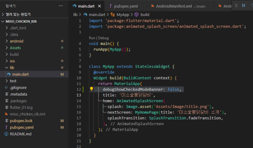Click the MyApp class icon in breadcrumb
253x148 pixels.
click(113, 14)
